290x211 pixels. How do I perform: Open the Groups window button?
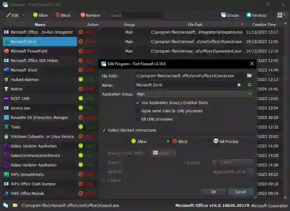pyautogui.click(x=230, y=15)
